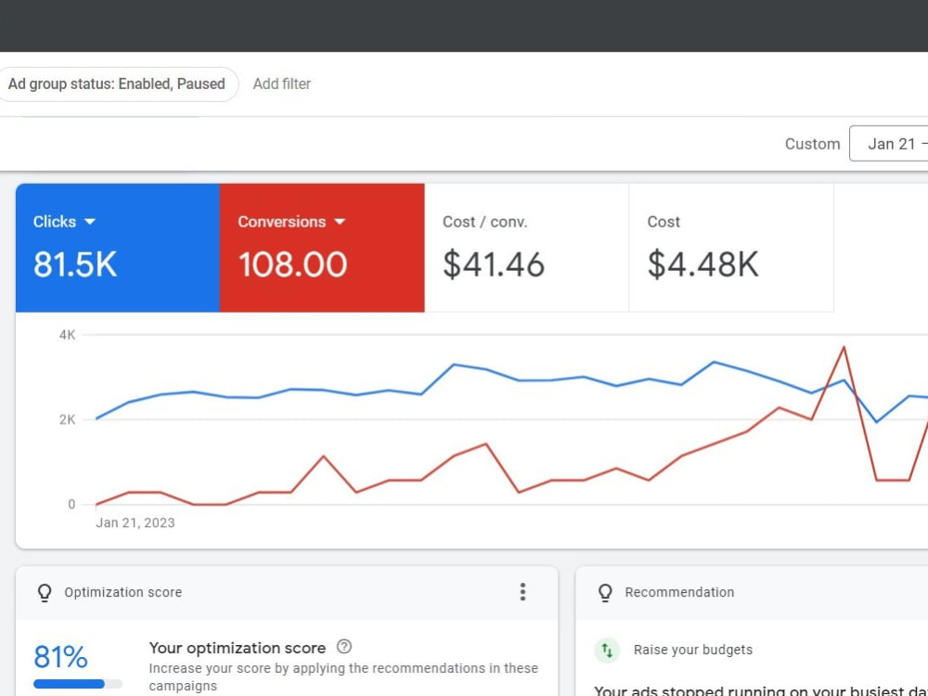The height and width of the screenshot is (696, 928).
Task: Click the Recommendation card title
Action: click(x=679, y=592)
